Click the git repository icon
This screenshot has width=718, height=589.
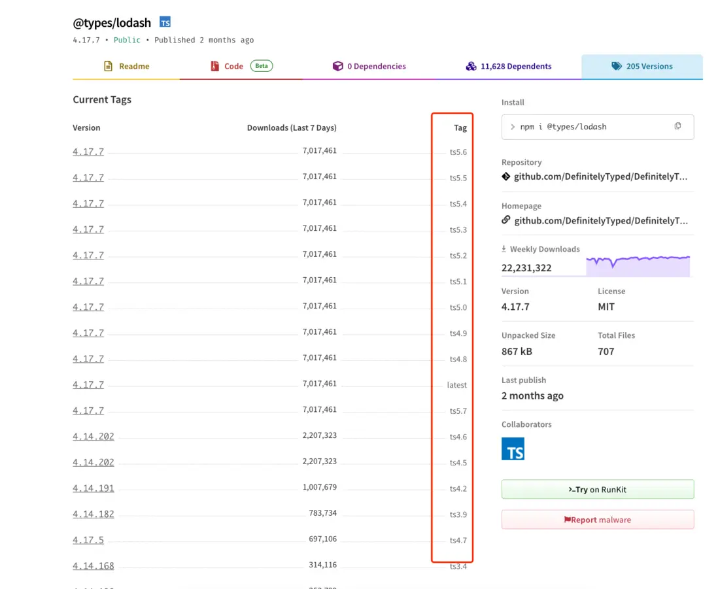[x=506, y=177]
